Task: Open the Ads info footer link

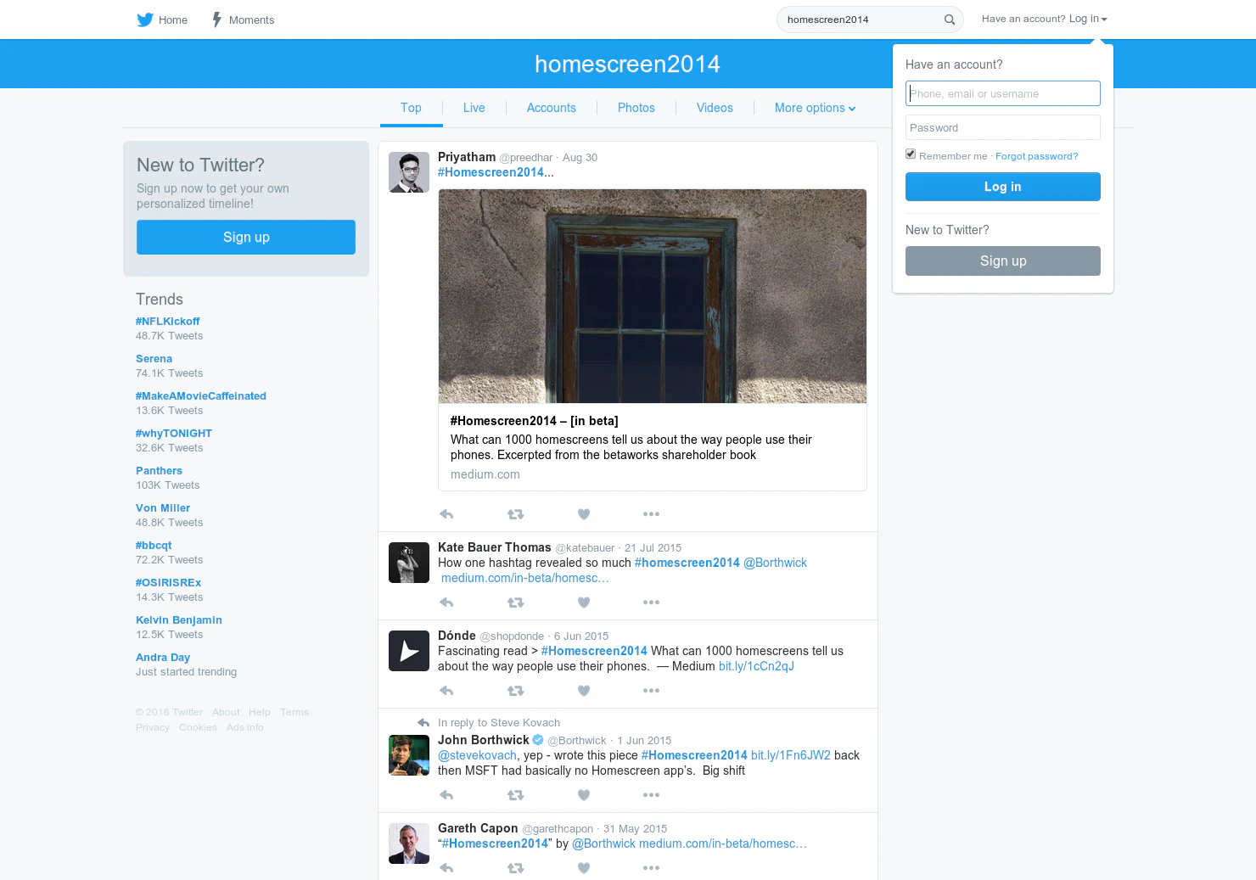Action: (x=245, y=727)
